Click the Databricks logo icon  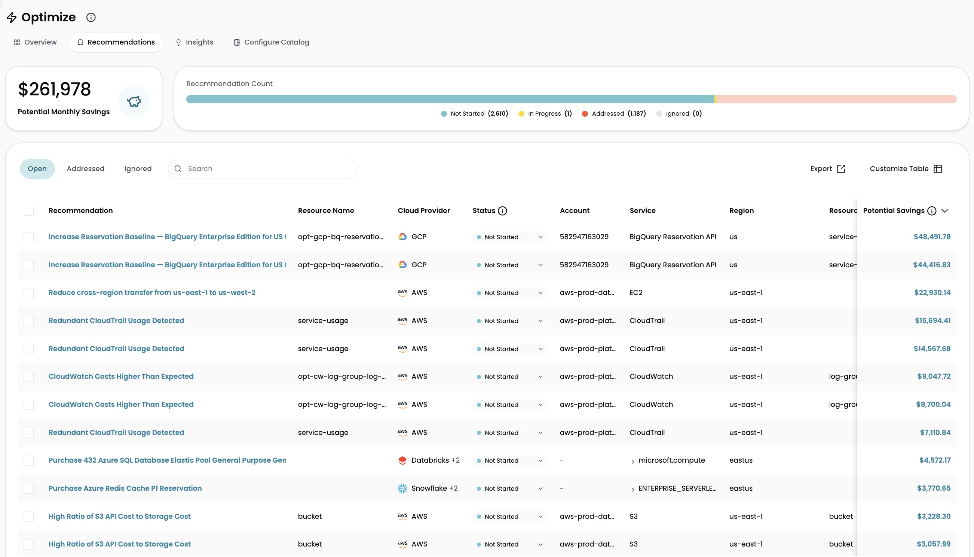click(402, 460)
